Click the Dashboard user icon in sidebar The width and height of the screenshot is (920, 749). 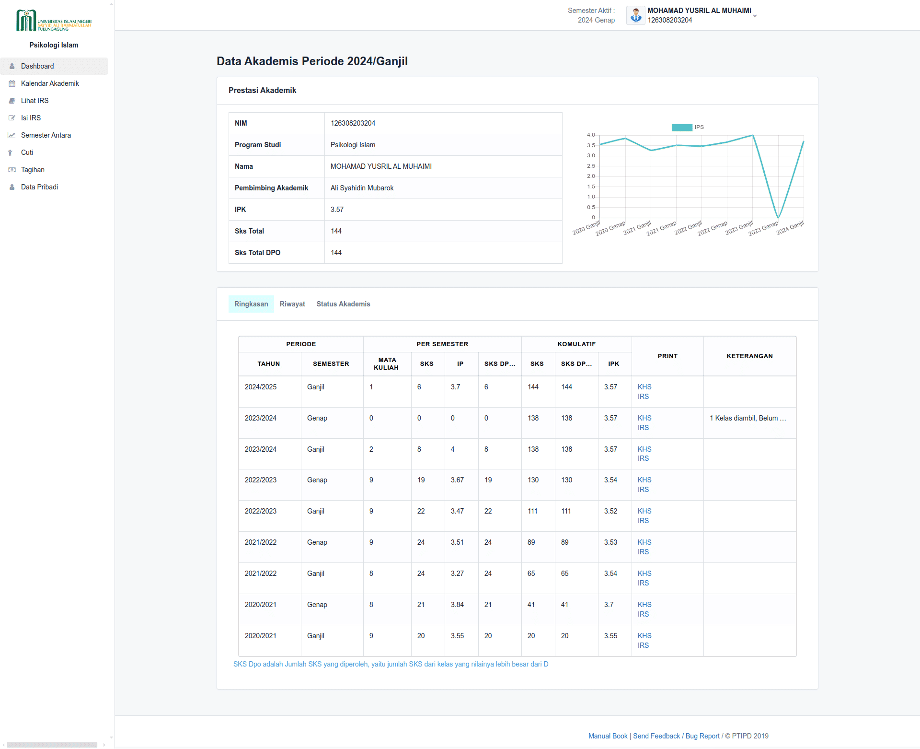coord(12,66)
